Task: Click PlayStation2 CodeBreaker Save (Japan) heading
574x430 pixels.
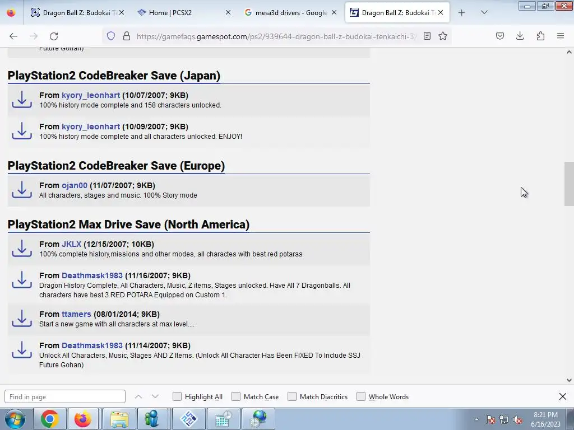Action: click(x=114, y=76)
